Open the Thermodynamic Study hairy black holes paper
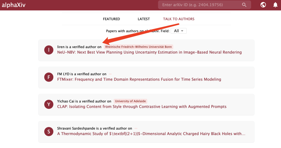The height and width of the screenshot is (148, 281). (151, 134)
